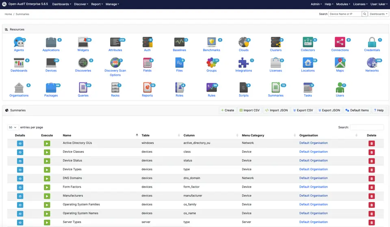Viewport: 390px width, 227px height.
Task: Open the entries per page dropdown
Action: tap(13, 127)
